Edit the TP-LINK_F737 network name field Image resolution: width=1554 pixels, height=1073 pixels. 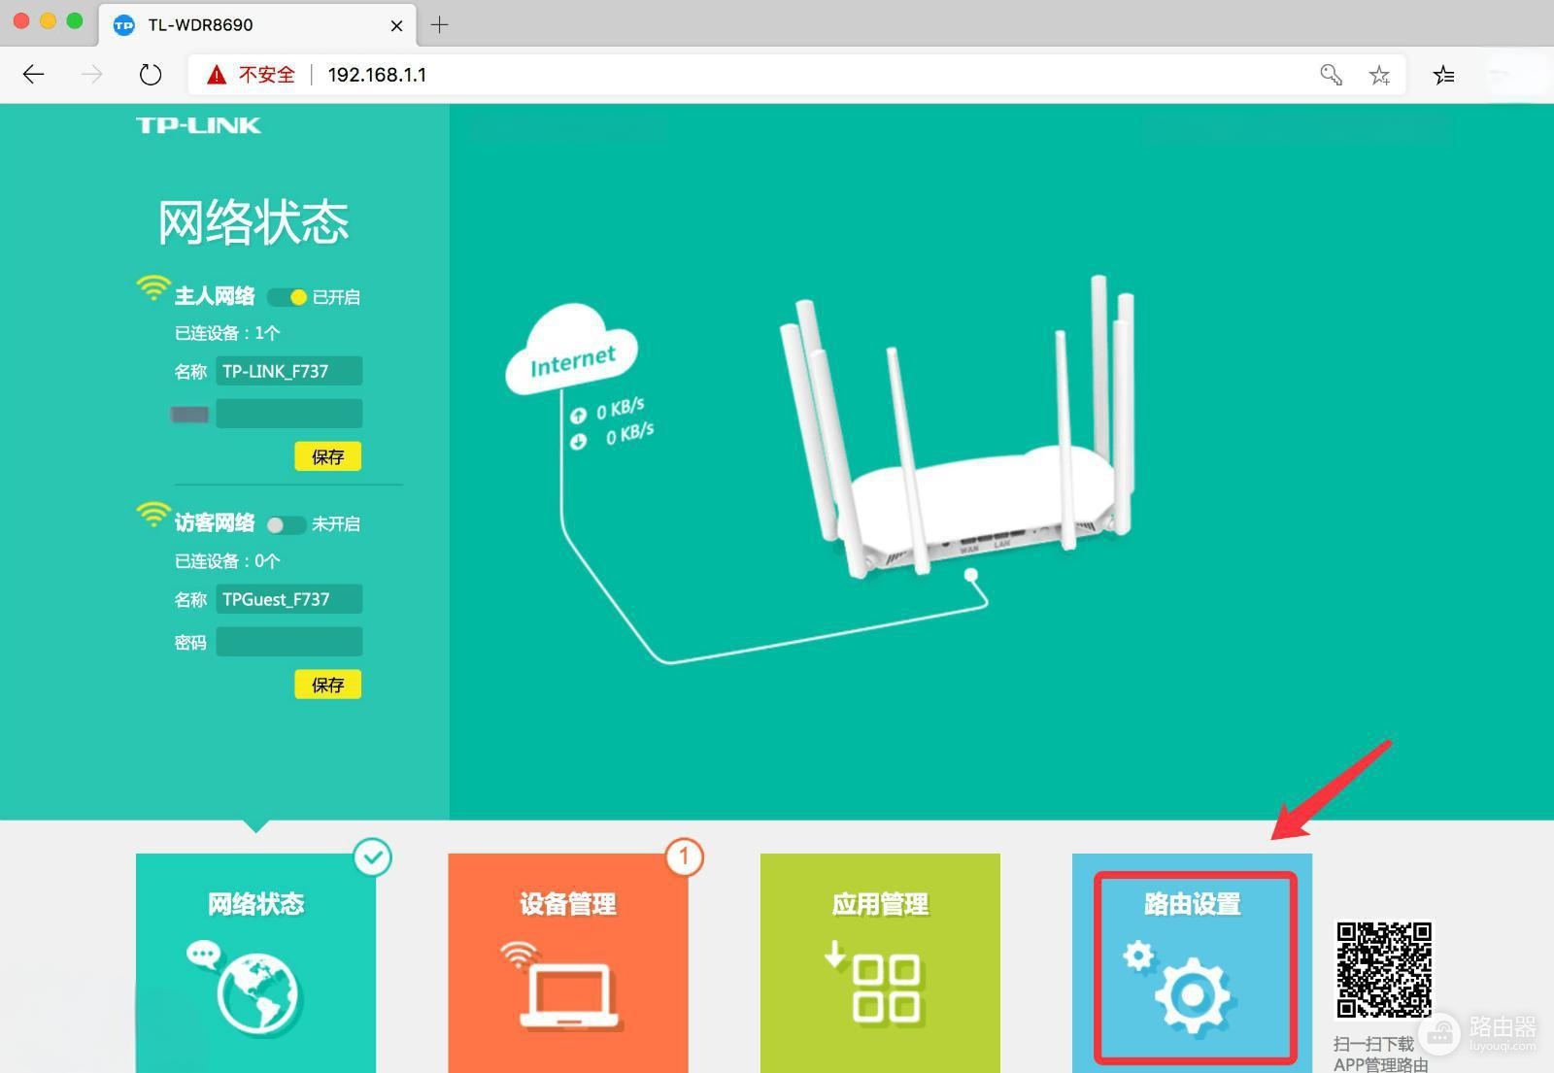coord(289,371)
